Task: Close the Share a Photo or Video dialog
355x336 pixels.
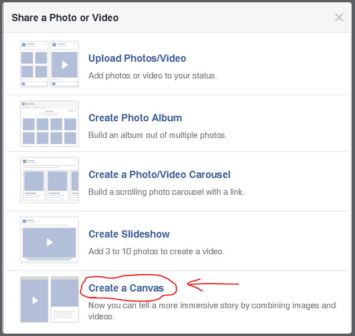Action: pyautogui.click(x=339, y=17)
